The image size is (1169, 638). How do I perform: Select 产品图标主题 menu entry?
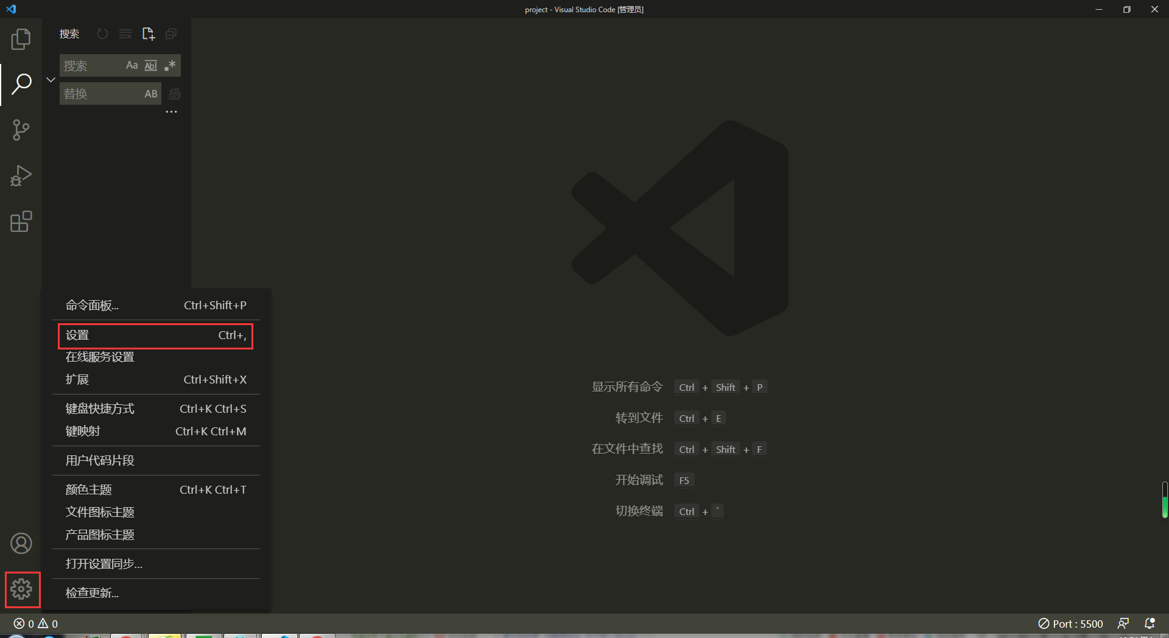pos(156,535)
